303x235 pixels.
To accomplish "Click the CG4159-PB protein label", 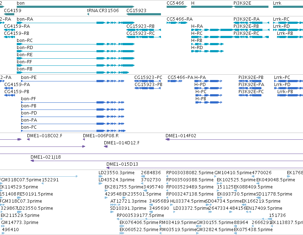I will click(x=17, y=92).
